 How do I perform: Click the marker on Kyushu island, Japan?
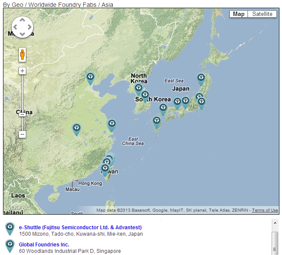point(157,122)
